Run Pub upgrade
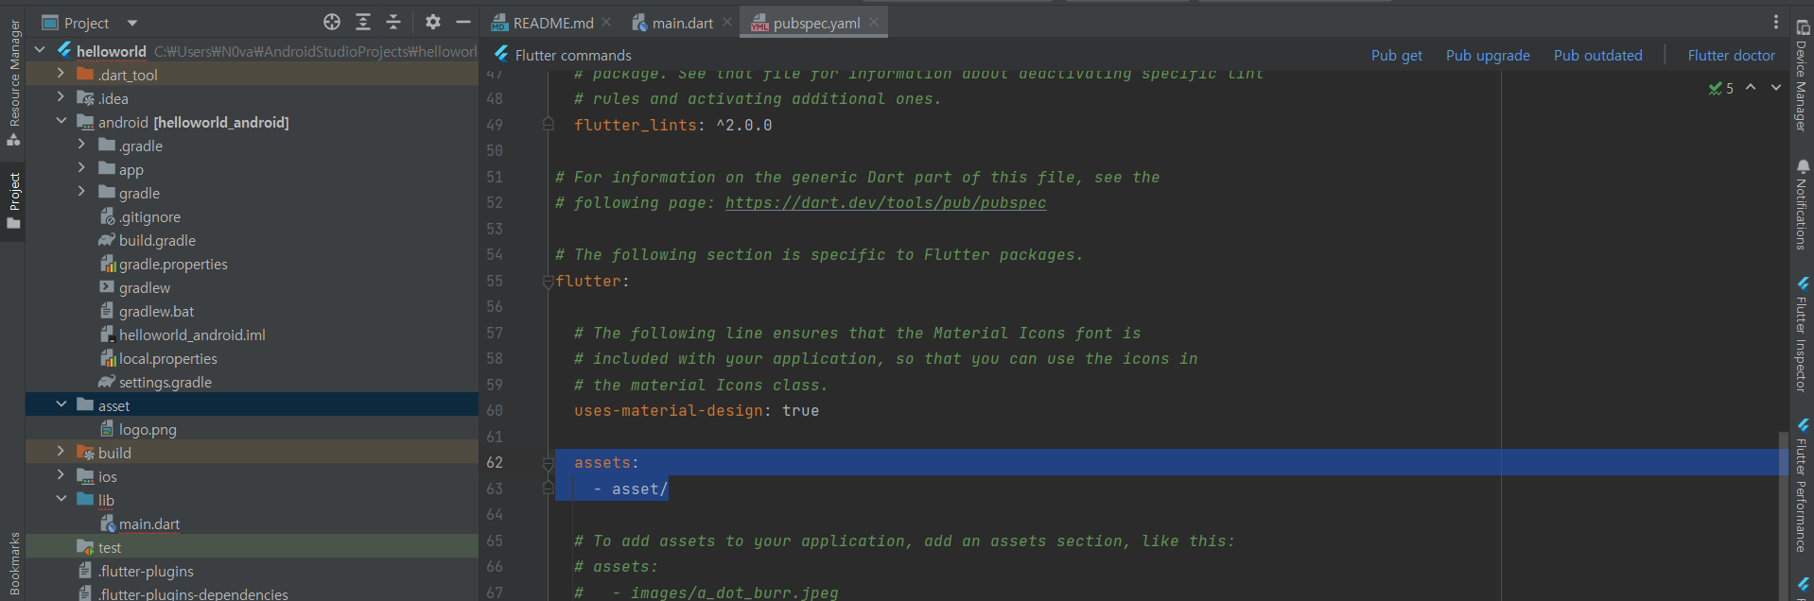1814x601 pixels. point(1488,55)
